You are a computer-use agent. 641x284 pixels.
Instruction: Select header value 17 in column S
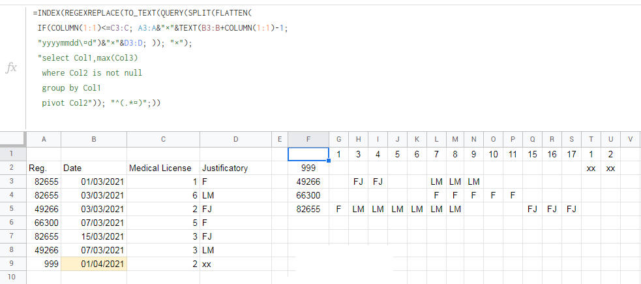(571, 154)
